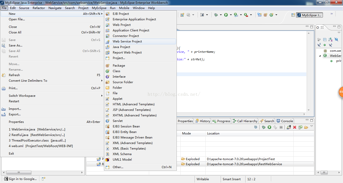Toggle alphabetical Sort in Outline view

coord(330,39)
